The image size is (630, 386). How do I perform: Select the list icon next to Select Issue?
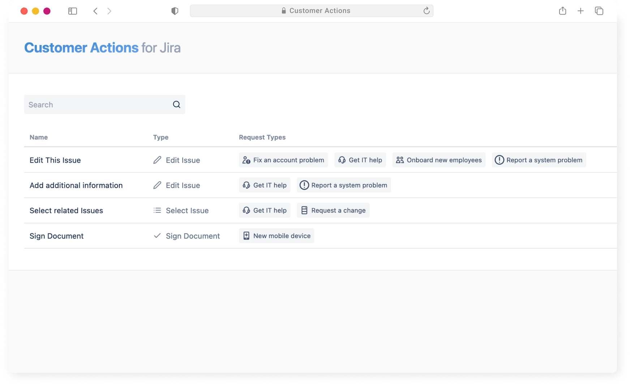tap(157, 210)
